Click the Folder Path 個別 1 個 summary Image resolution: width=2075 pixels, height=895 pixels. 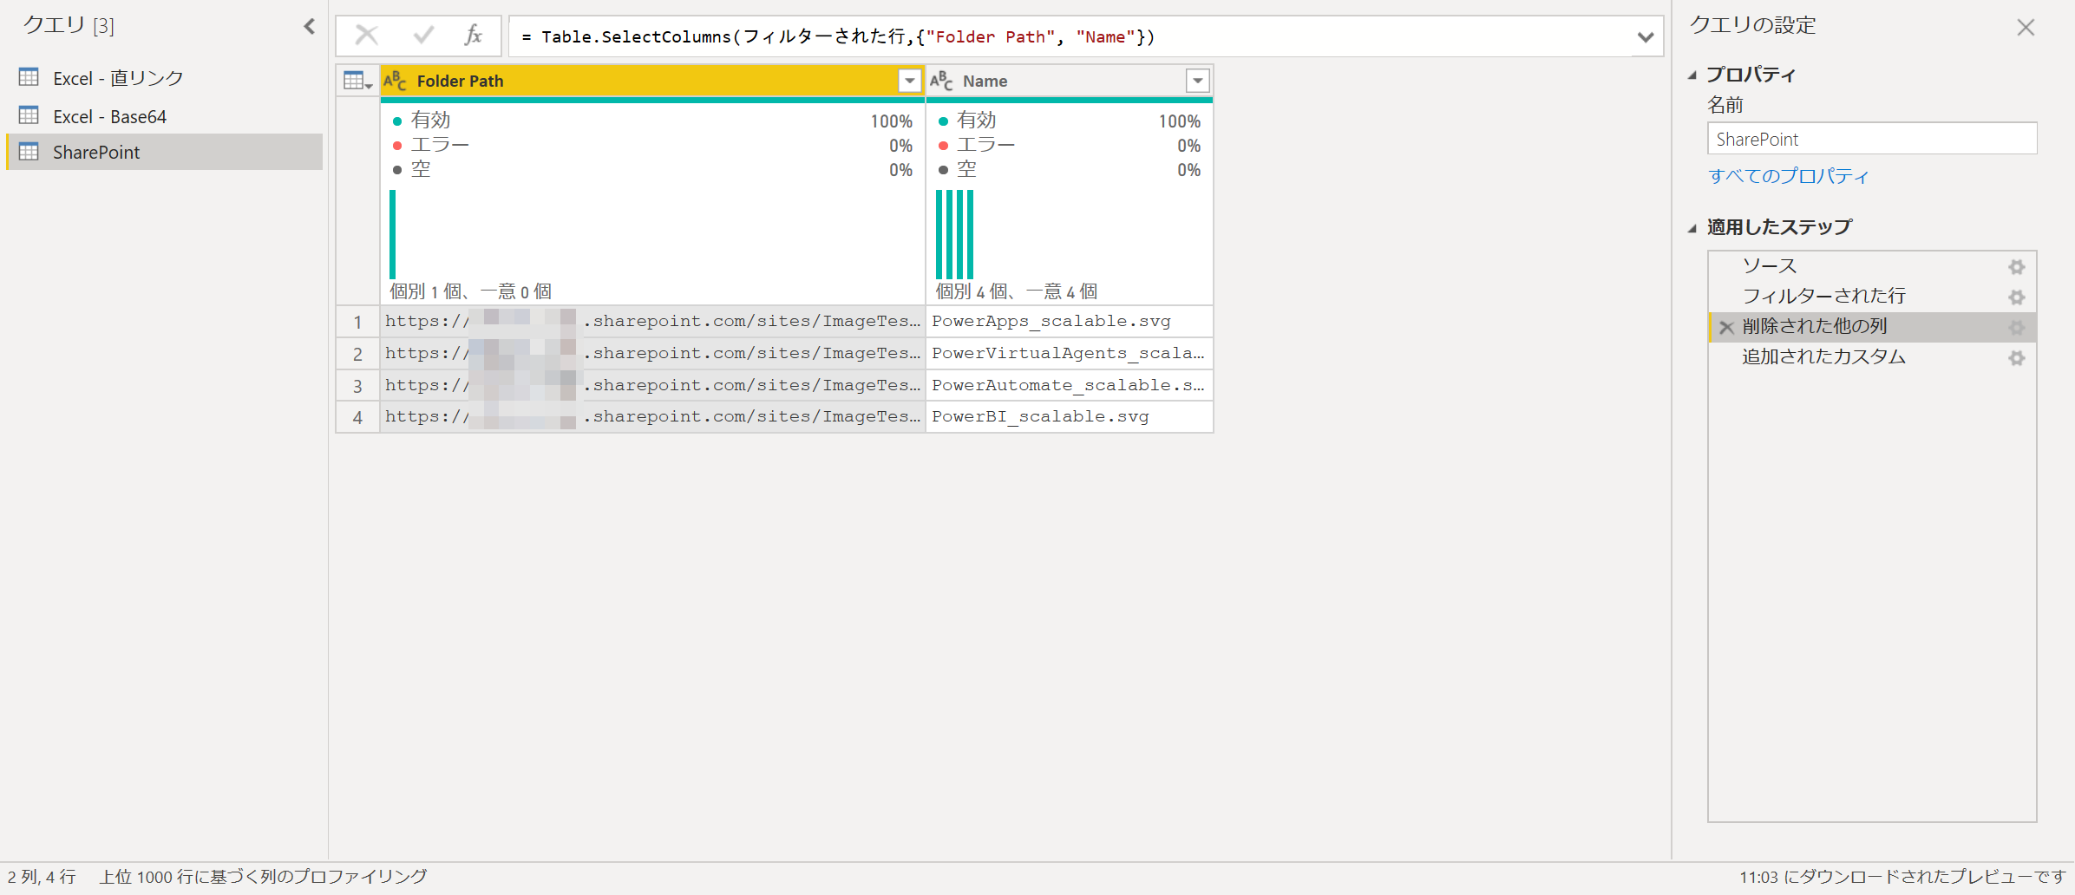470,291
